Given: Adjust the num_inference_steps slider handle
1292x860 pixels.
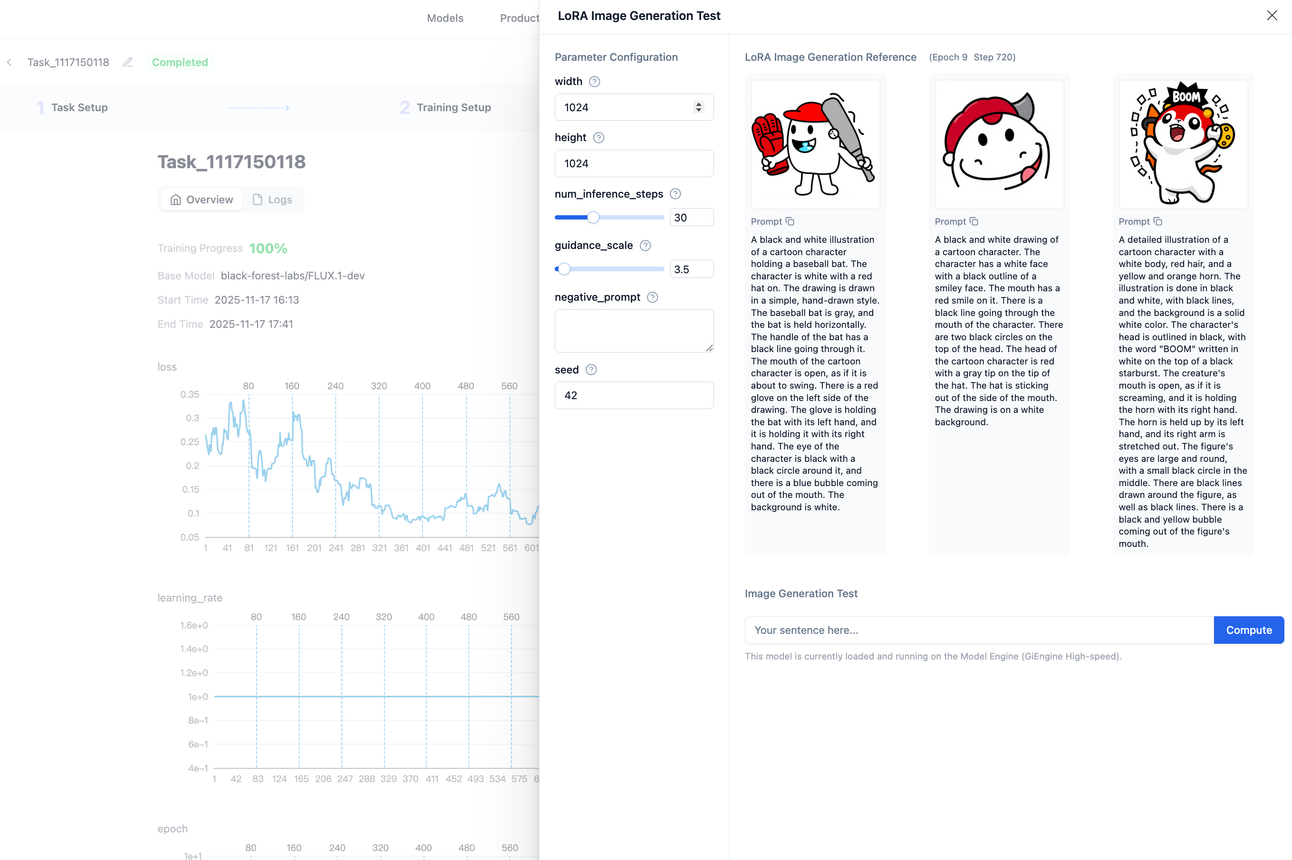Looking at the screenshot, I should click(x=593, y=218).
